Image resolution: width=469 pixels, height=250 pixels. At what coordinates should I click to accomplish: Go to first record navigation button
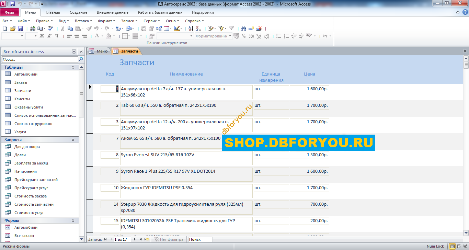point(105,239)
